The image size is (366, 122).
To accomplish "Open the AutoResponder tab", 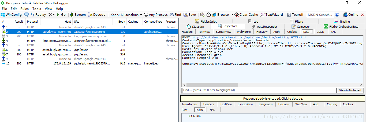I will 265,26.
